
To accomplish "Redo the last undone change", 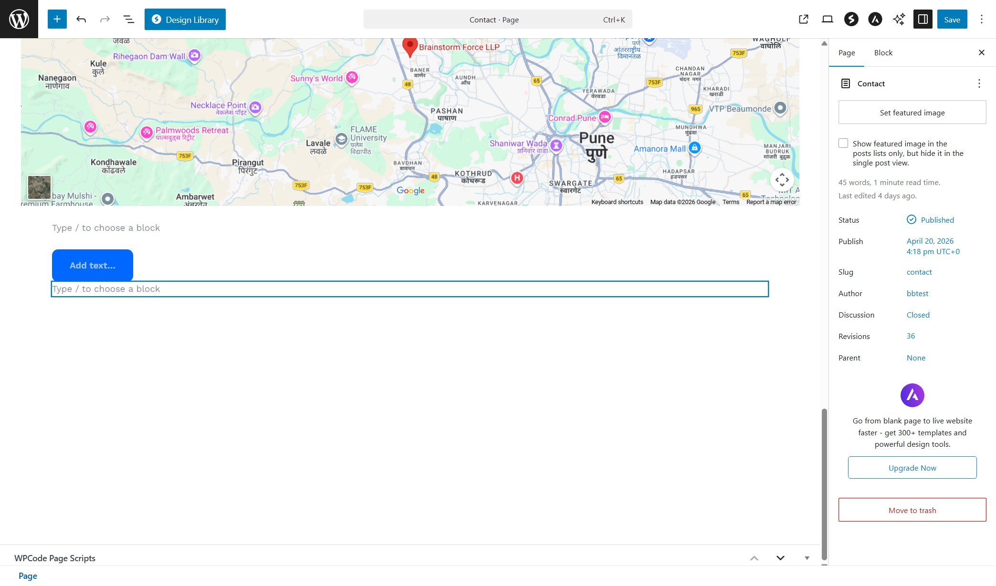I will tap(105, 19).
